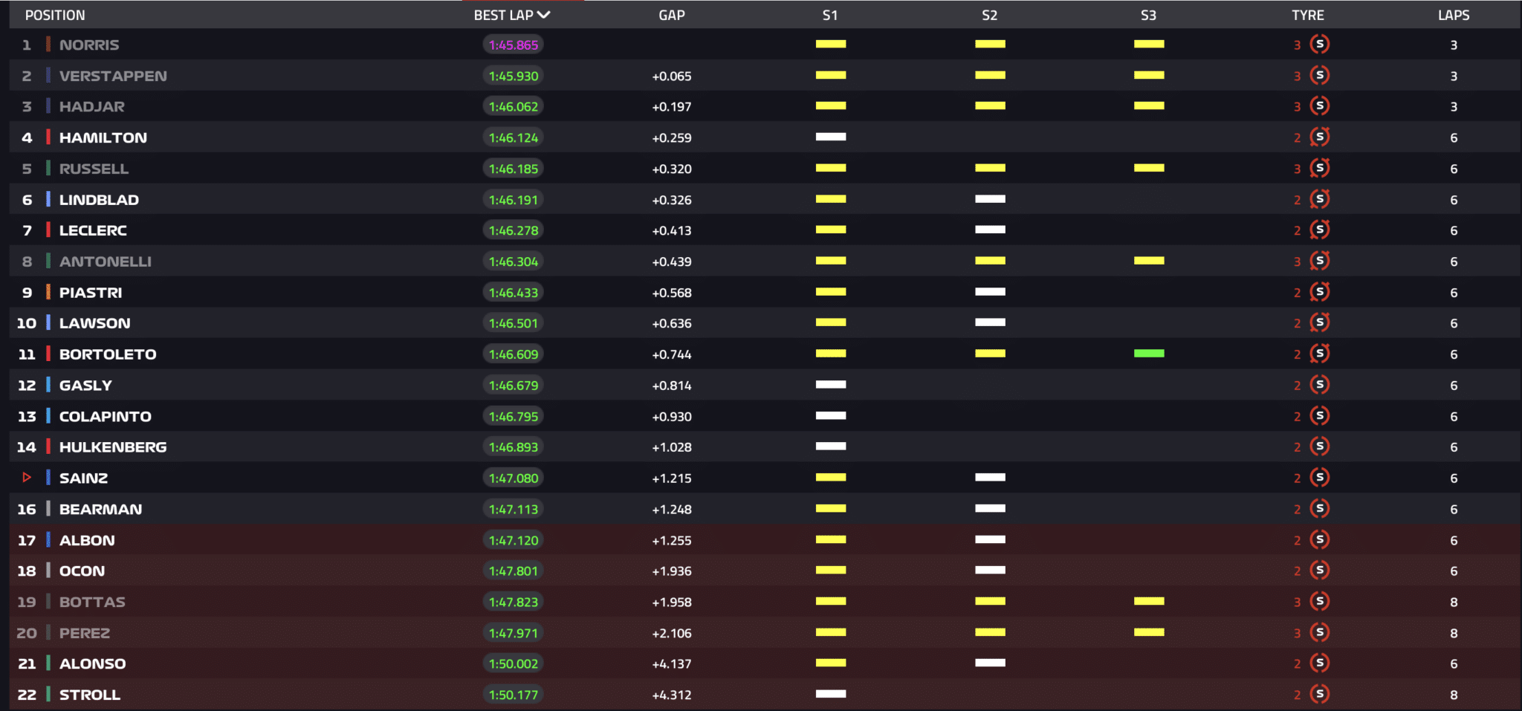Viewport: 1522px width, 711px height.
Task: Click Perez's soft tyre icon
Action: pyautogui.click(x=1320, y=632)
